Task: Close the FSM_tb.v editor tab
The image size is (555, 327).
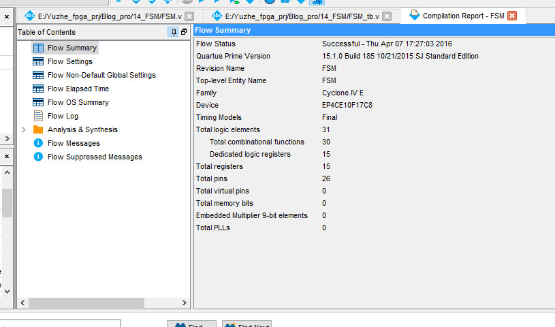Action: (386, 16)
